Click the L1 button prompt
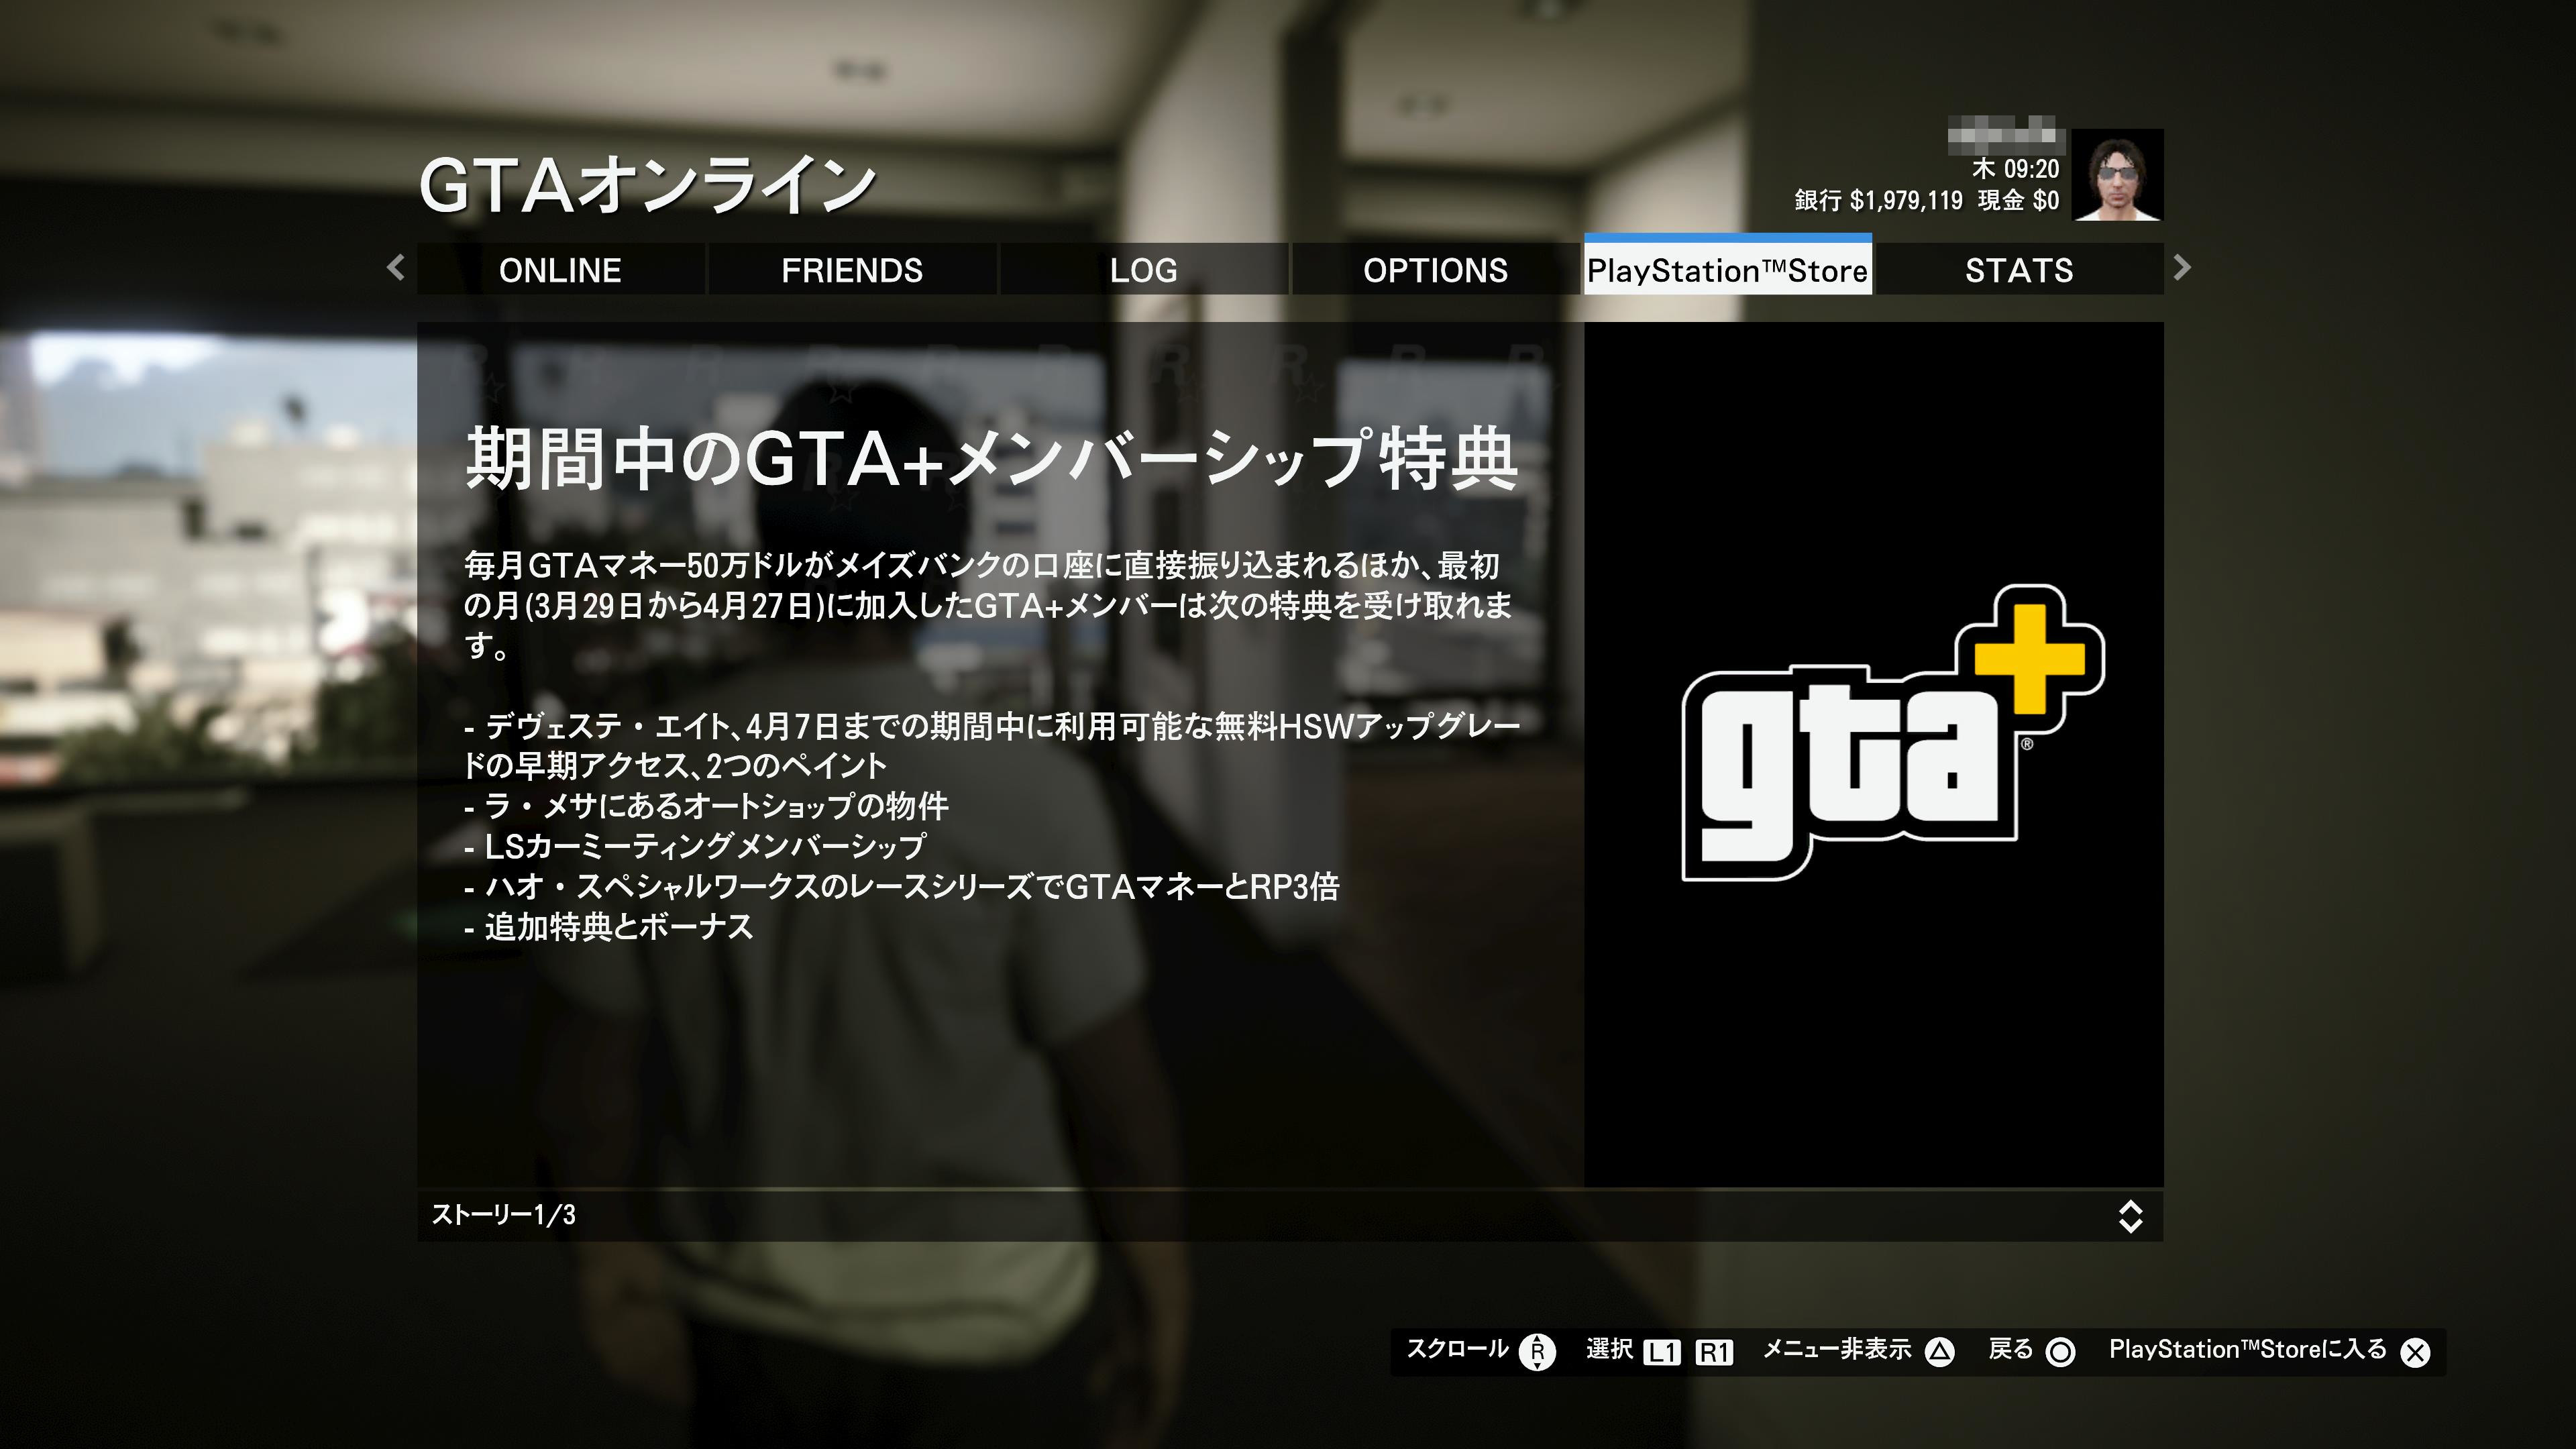 [1662, 1352]
